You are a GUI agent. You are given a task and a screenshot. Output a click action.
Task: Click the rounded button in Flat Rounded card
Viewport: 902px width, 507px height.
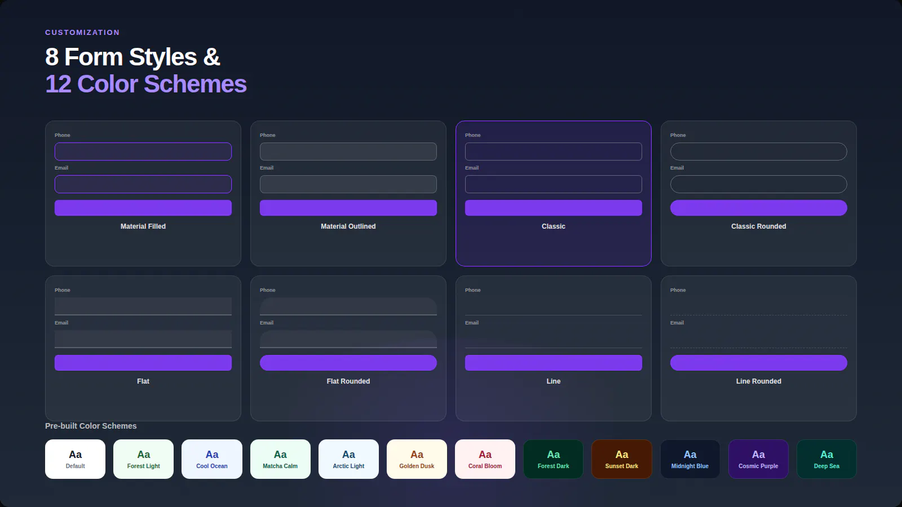point(348,363)
